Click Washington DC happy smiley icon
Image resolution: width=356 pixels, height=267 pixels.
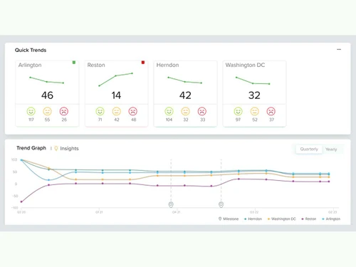tap(238, 111)
